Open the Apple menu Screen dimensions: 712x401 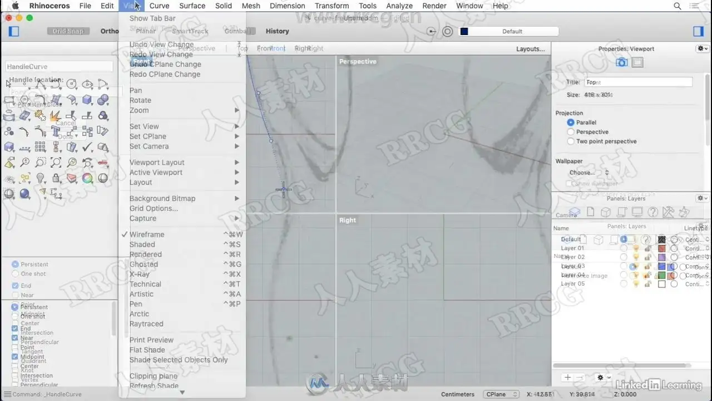coord(15,6)
